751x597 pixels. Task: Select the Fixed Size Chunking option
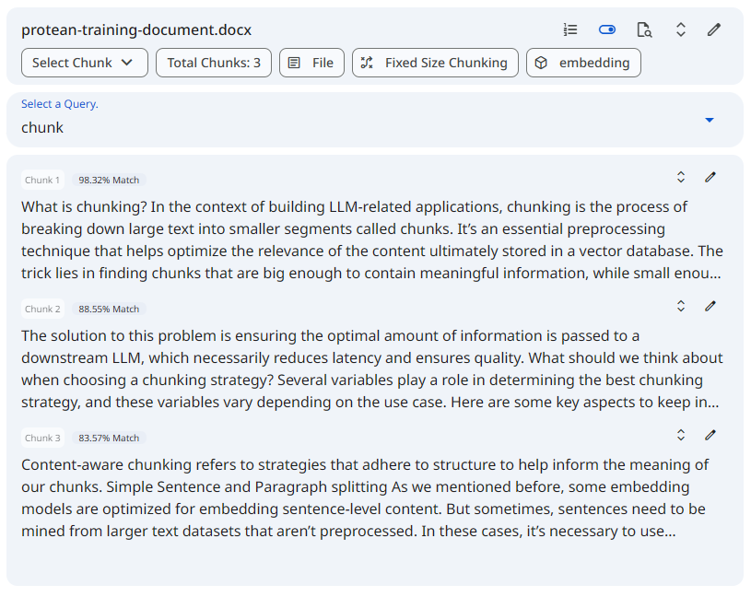click(435, 63)
